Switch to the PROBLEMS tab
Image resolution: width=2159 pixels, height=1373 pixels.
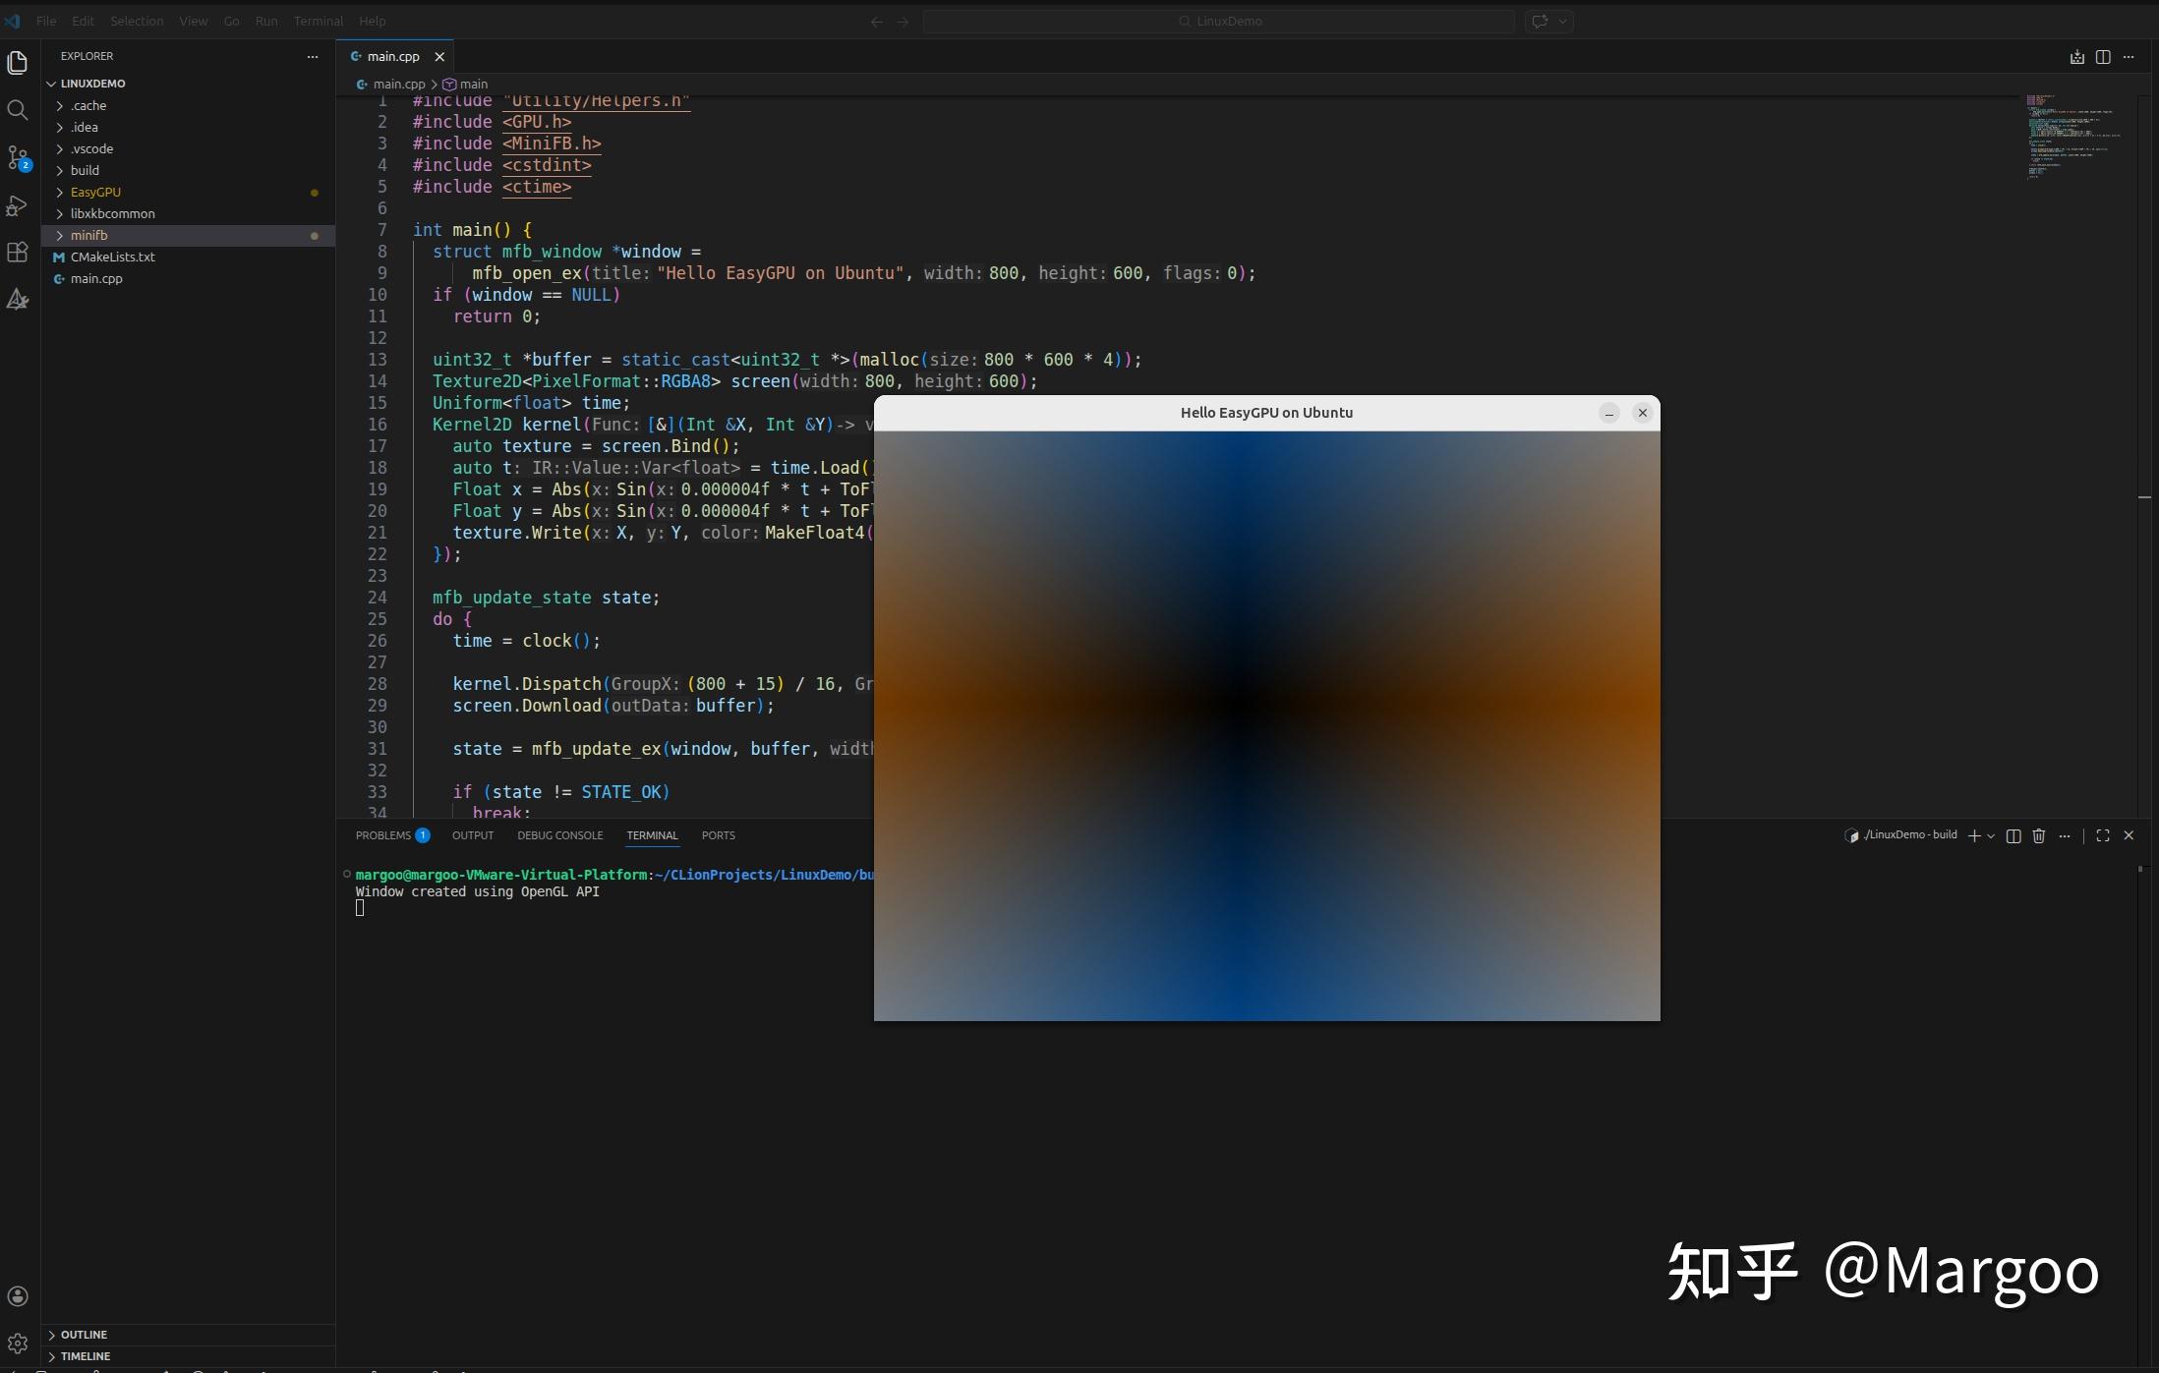coord(391,835)
